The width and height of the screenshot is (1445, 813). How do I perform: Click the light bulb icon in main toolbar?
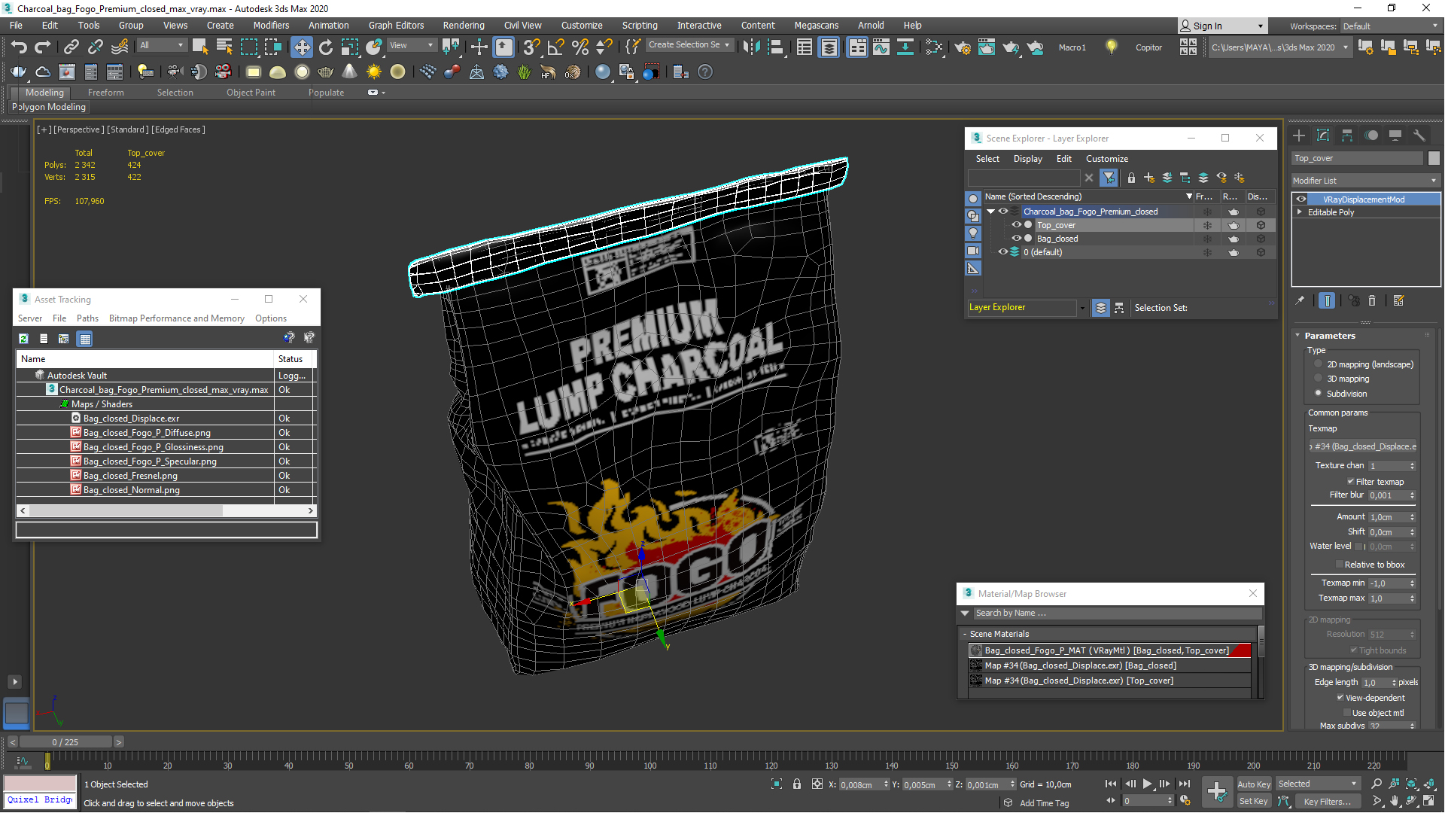click(1111, 47)
